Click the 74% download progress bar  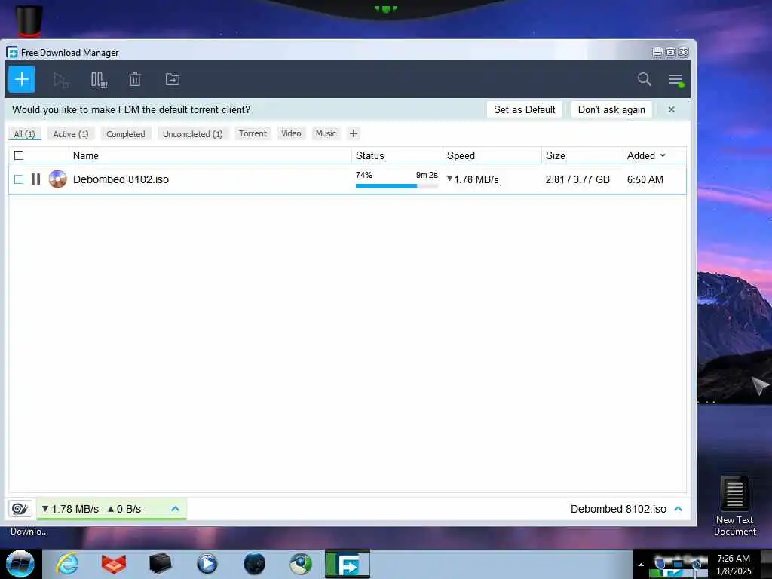click(x=397, y=186)
